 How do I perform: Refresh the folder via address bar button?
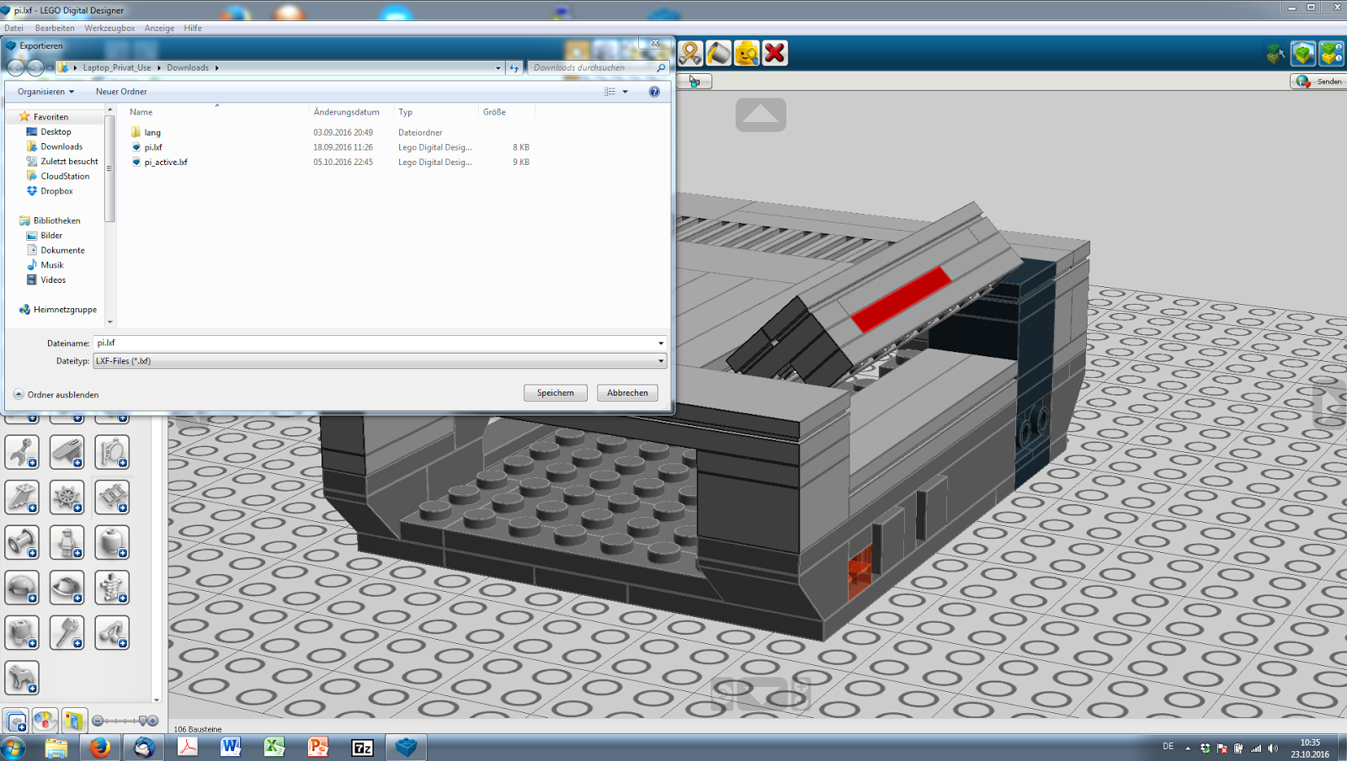(514, 67)
